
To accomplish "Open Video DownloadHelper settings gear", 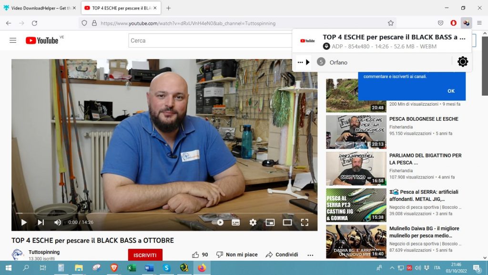I will pos(462,62).
